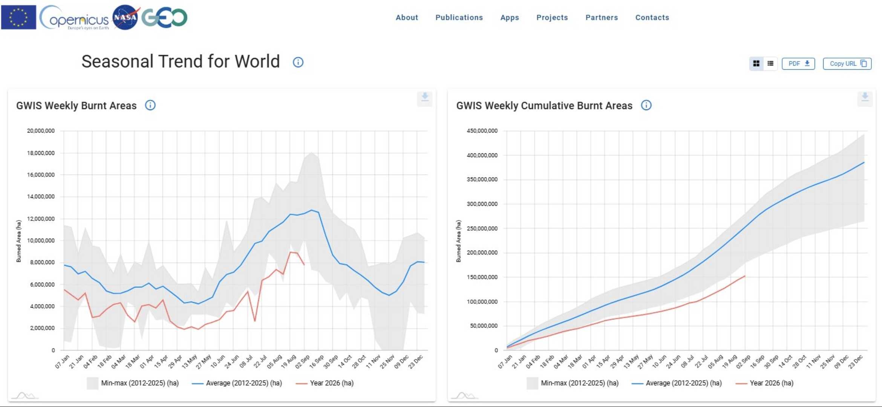
Task: Click the 12,000,000 y-axis label
Action: 41,219
